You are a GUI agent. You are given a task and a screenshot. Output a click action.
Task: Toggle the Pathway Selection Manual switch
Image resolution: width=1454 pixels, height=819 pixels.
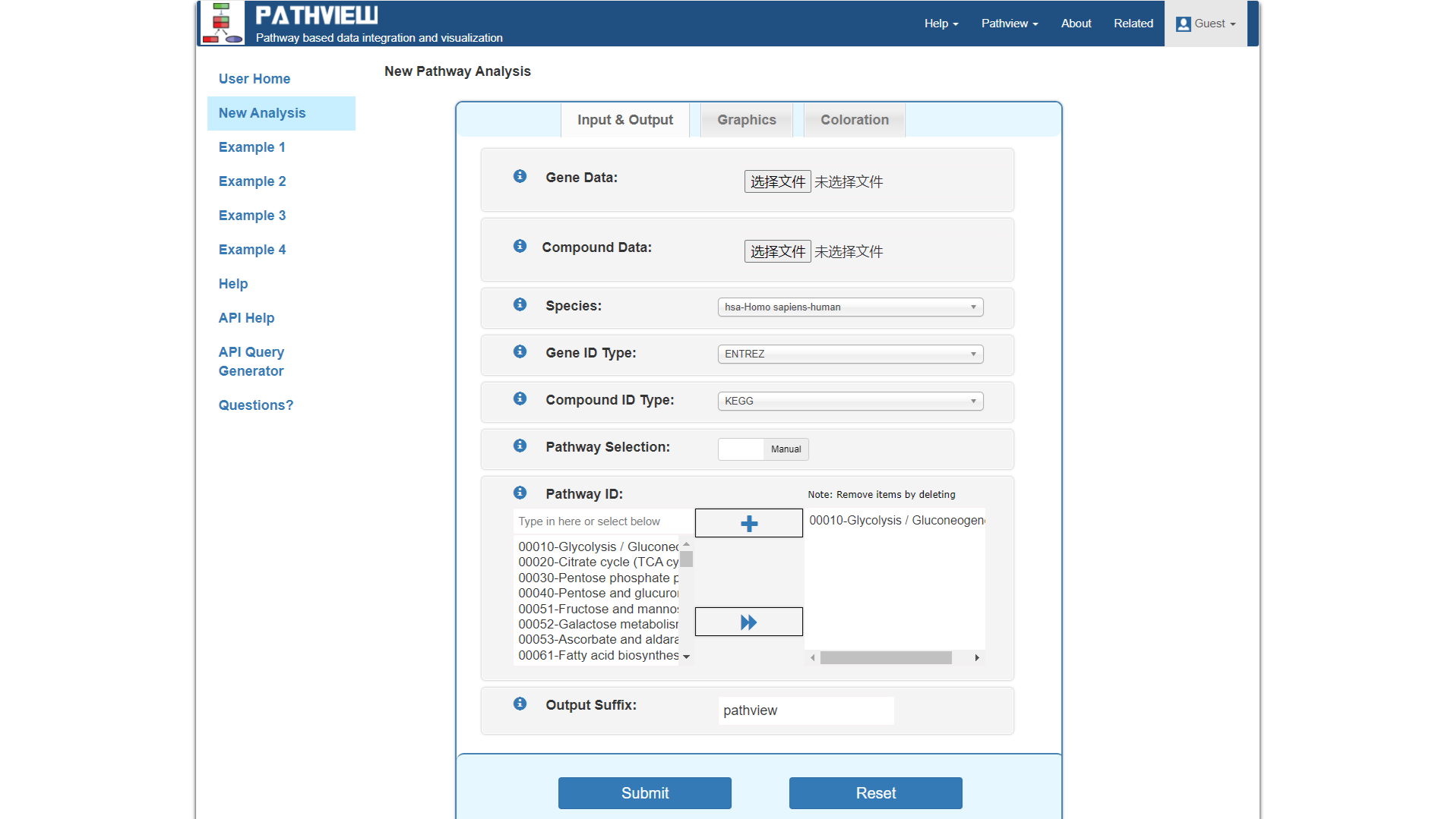coord(763,449)
